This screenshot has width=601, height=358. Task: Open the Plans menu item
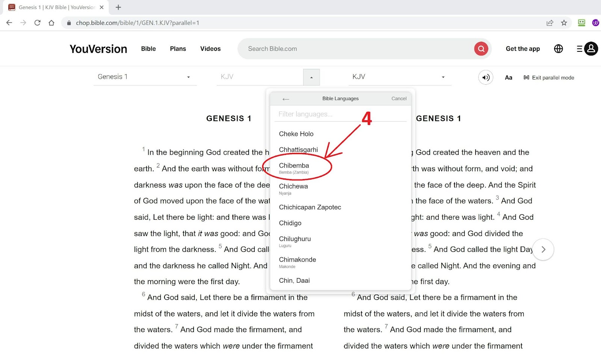coord(178,49)
